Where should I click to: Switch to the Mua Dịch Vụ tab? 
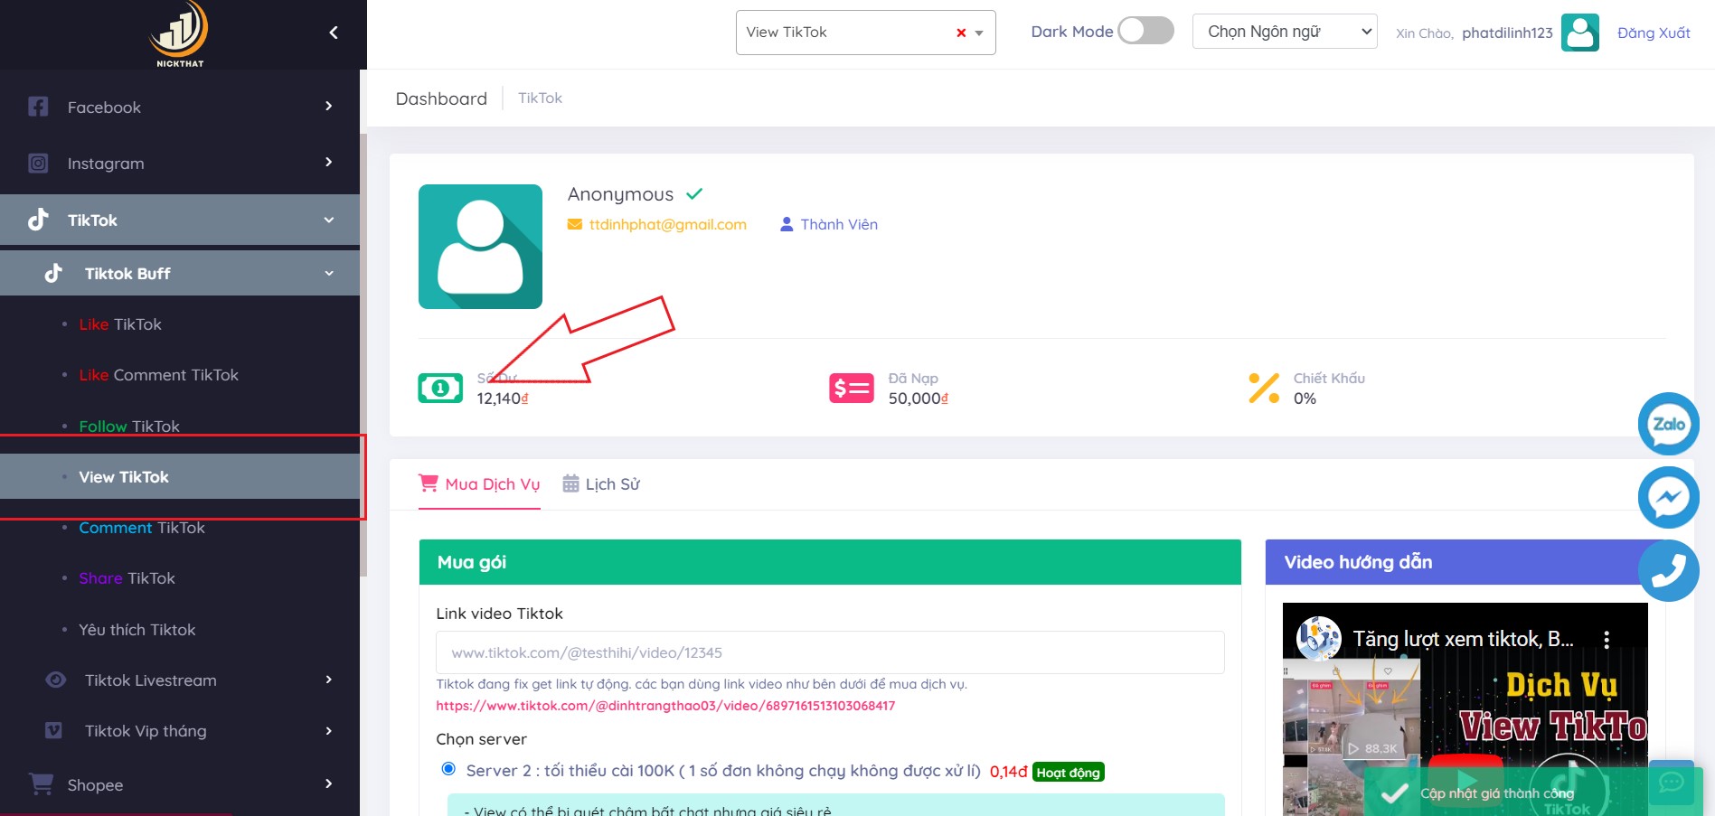click(x=479, y=484)
